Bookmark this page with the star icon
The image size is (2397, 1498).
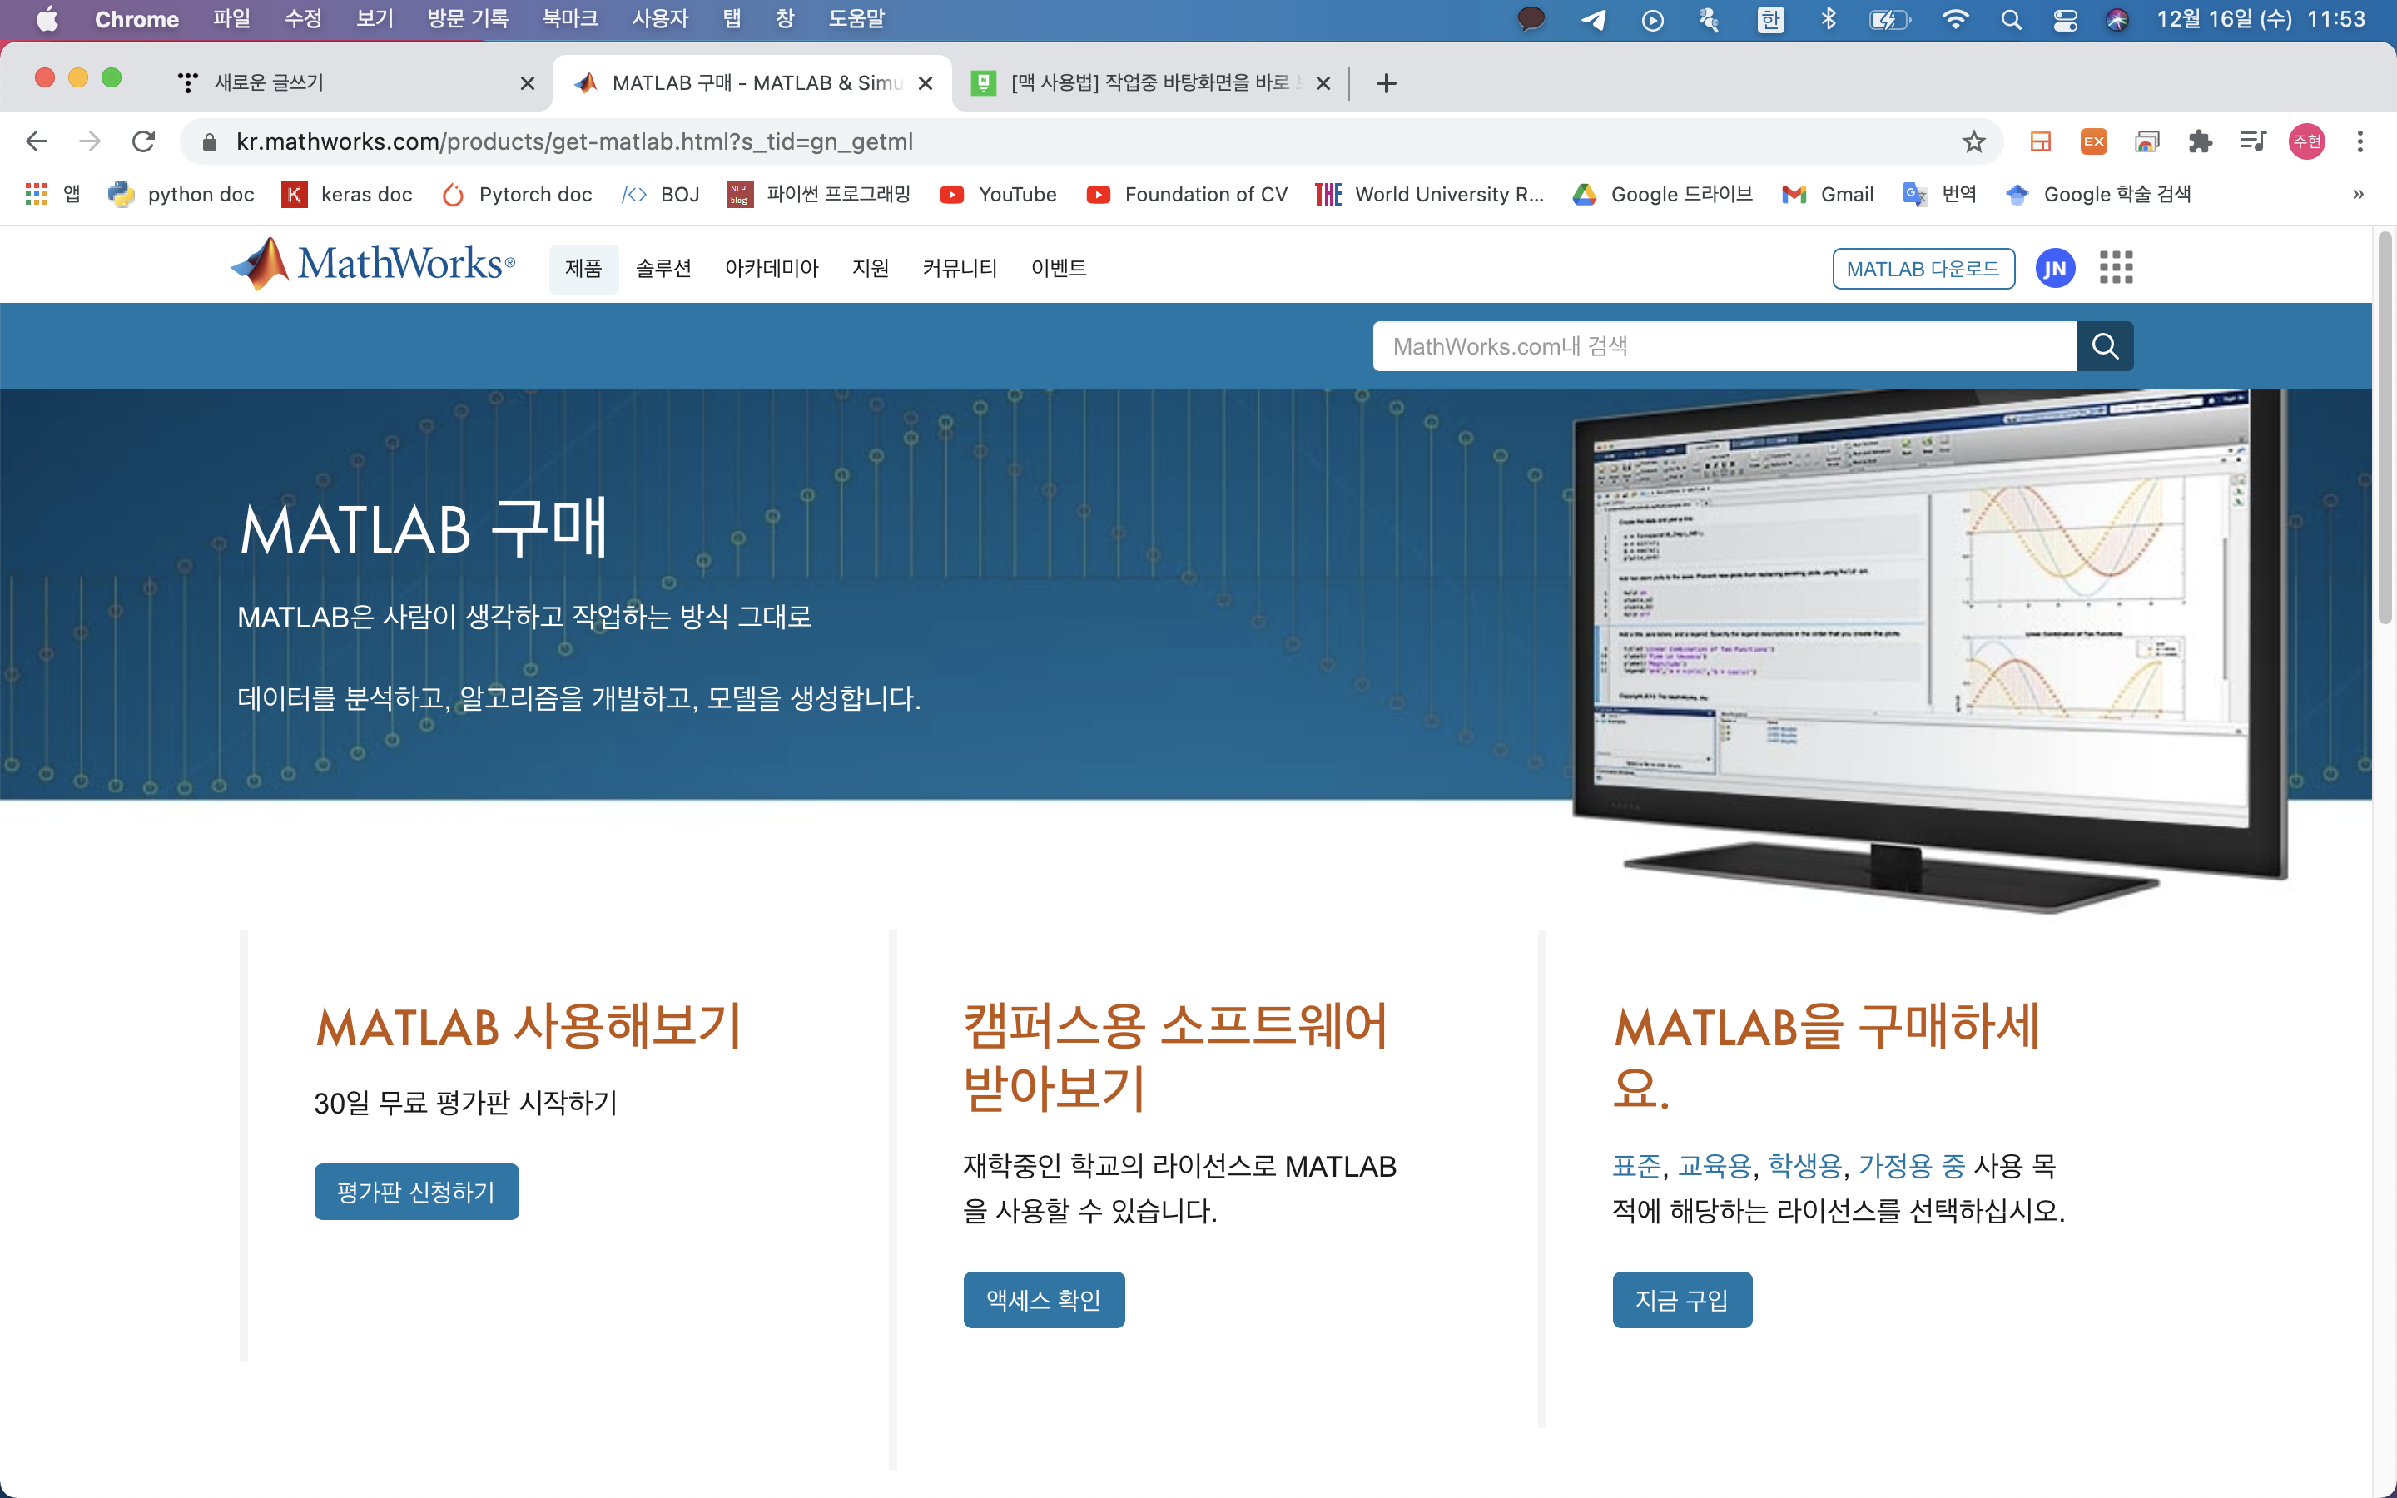pyautogui.click(x=1973, y=141)
